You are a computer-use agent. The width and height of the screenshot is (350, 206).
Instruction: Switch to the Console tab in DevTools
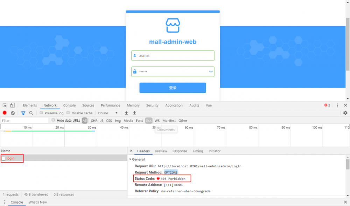tap(69, 105)
